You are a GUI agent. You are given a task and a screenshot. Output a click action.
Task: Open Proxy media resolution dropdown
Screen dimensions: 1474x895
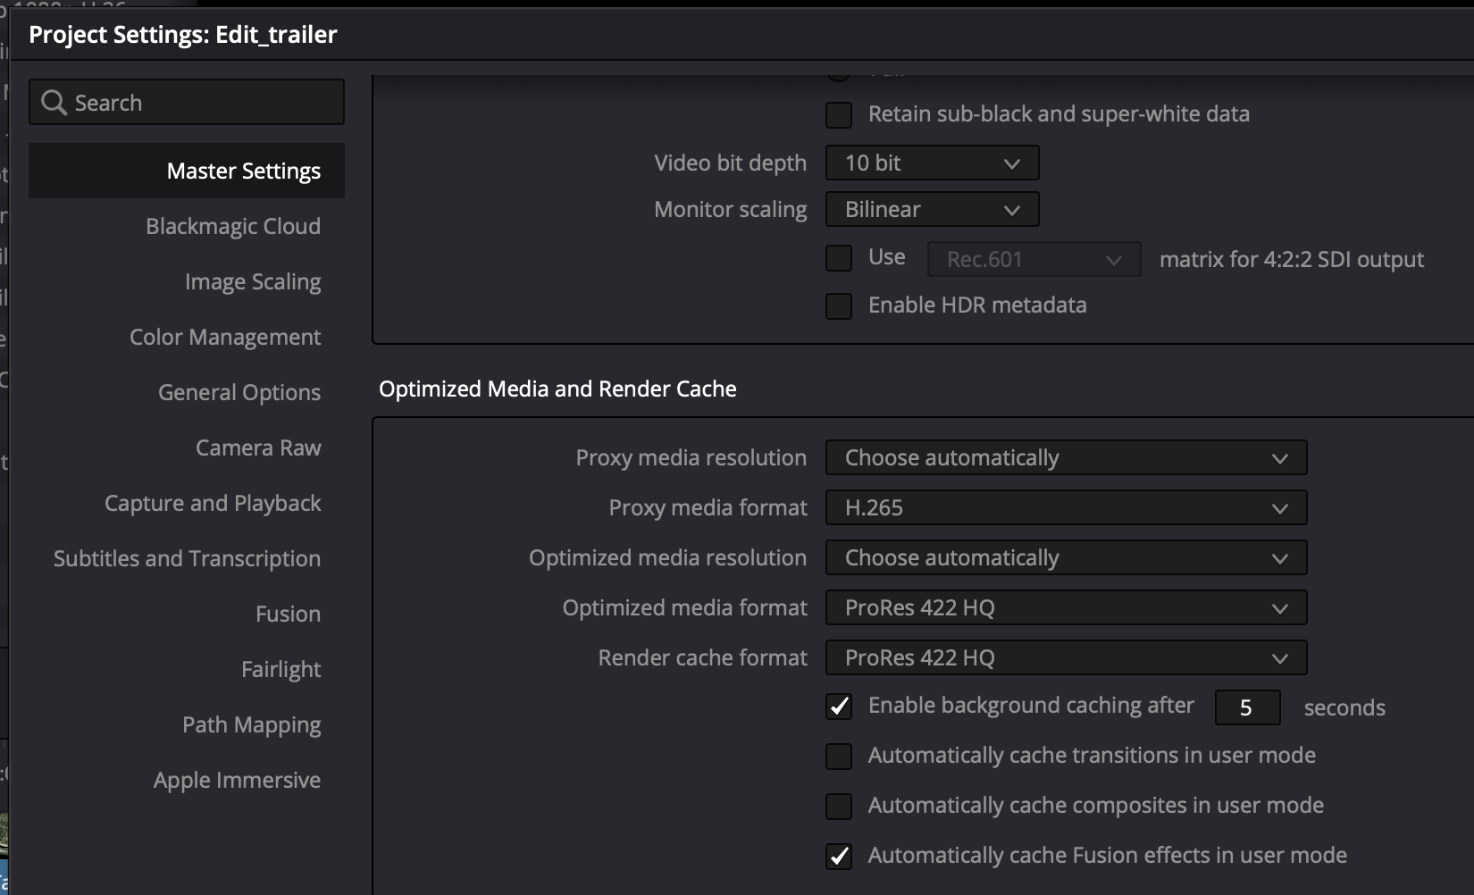[1066, 457]
